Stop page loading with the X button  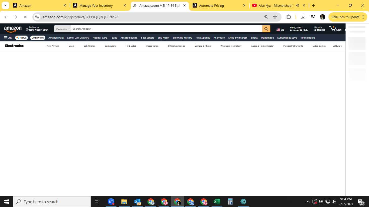pos(25,17)
